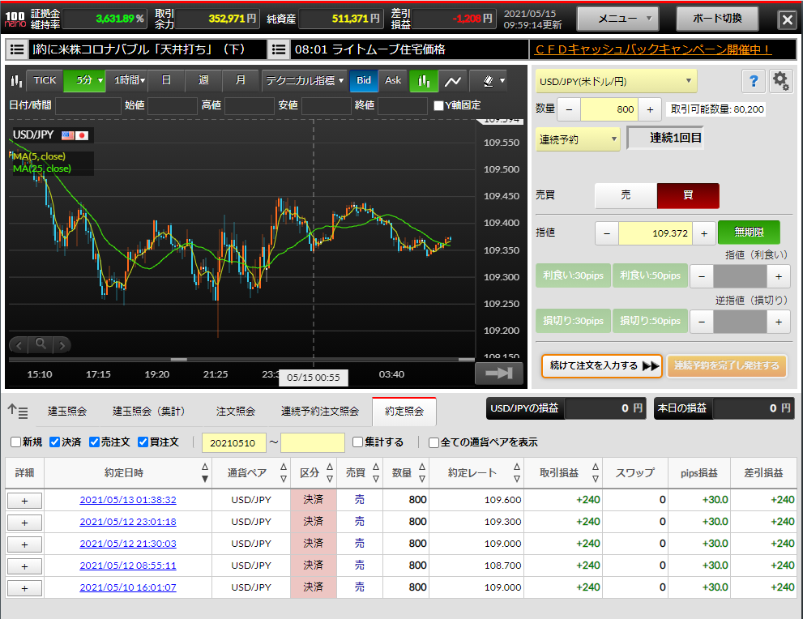Expand details for the 2021/05/13 01:38:32 row

click(24, 501)
